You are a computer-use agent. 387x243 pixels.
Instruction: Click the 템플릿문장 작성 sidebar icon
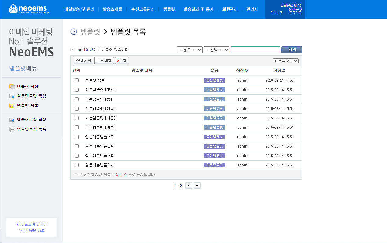[x=12, y=120]
